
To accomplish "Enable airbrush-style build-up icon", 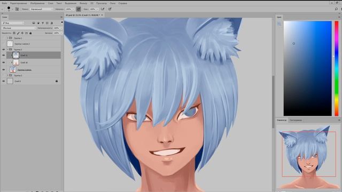I will (103, 9).
